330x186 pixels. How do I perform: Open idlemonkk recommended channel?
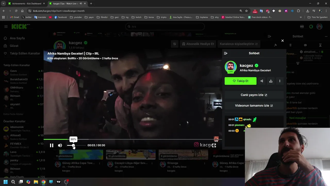coord(23,129)
